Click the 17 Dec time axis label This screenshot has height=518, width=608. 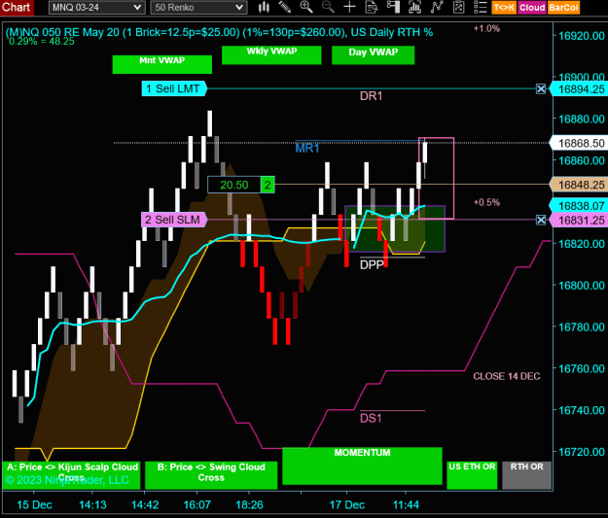point(347,504)
